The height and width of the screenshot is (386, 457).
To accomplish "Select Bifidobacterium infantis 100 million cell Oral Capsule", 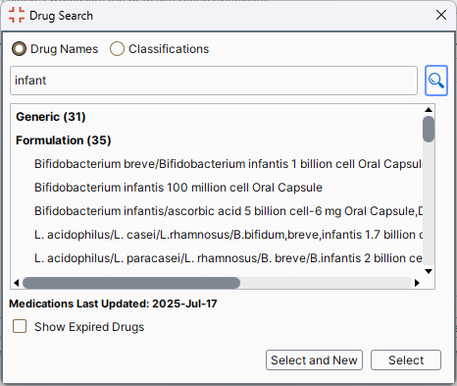I will pyautogui.click(x=178, y=188).
